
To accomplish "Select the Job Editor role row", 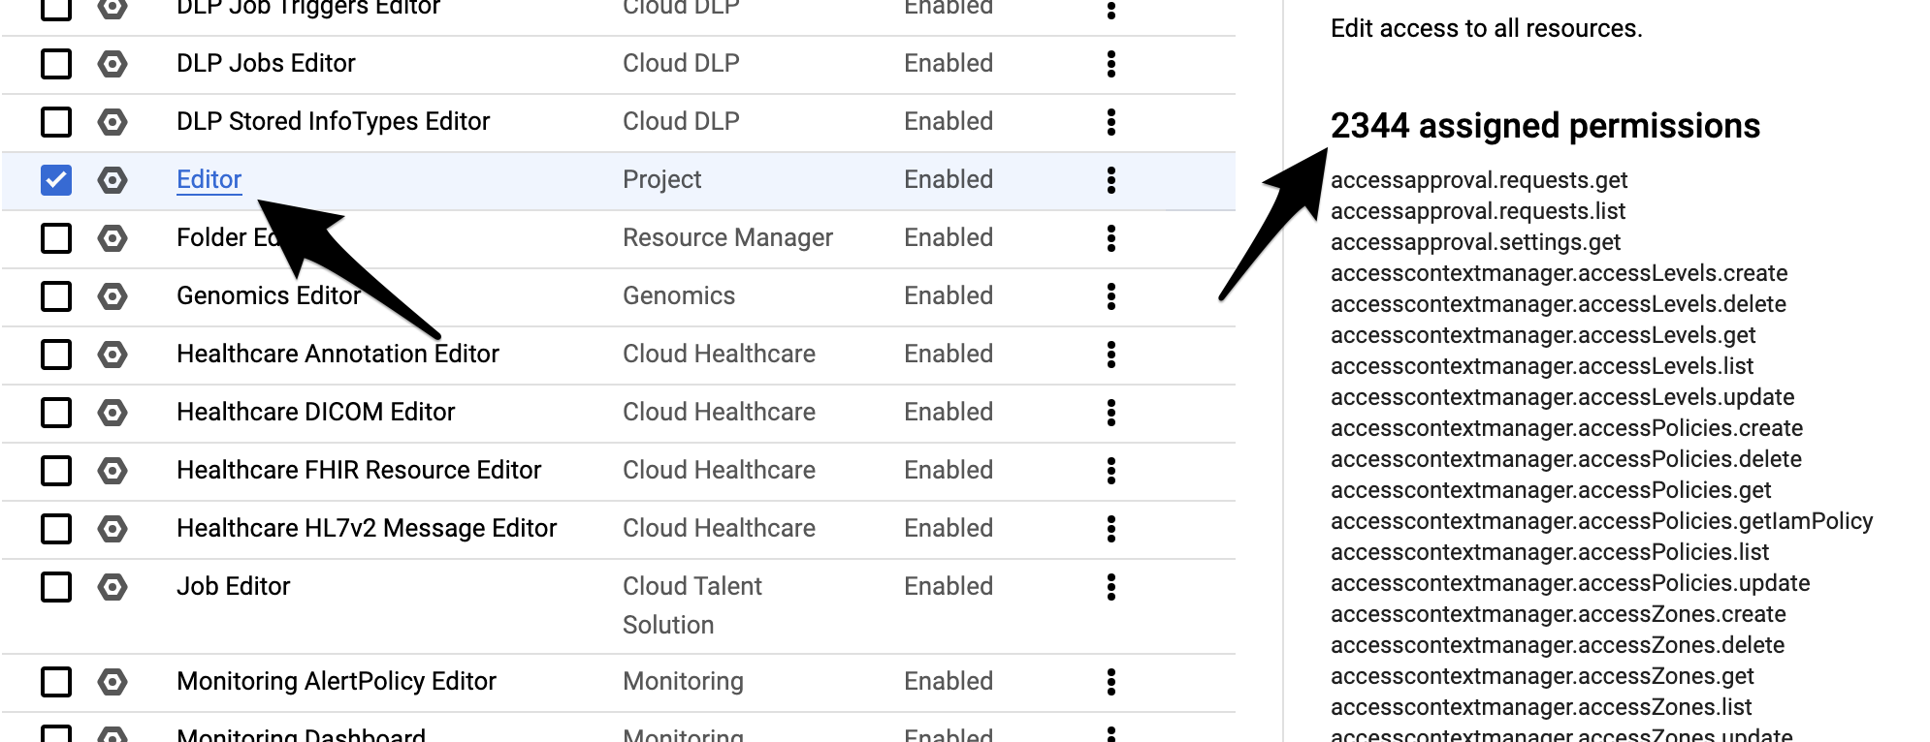I will pyautogui.click(x=619, y=605).
